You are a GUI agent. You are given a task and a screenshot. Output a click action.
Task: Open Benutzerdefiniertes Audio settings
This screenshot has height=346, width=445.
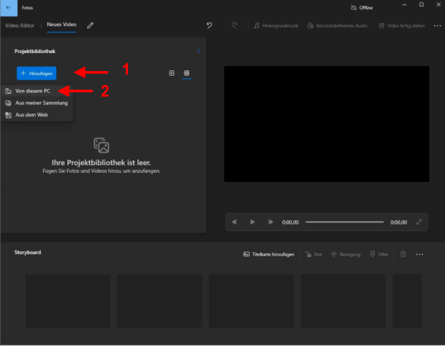point(338,25)
